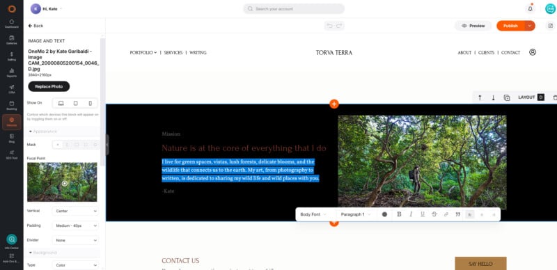Open the Blog section

[x=12, y=138]
